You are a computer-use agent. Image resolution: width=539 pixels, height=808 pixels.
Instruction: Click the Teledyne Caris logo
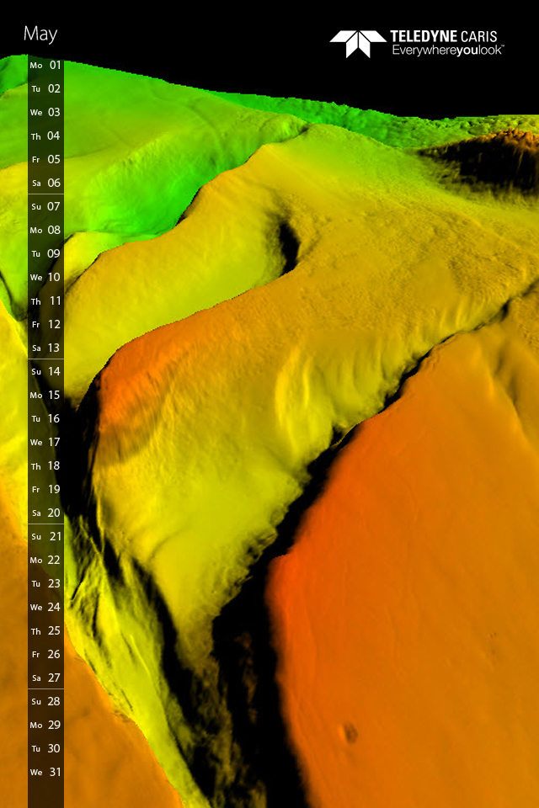(x=417, y=43)
